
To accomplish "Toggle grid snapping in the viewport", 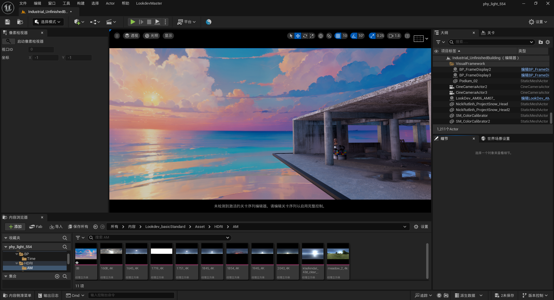I will click(338, 36).
